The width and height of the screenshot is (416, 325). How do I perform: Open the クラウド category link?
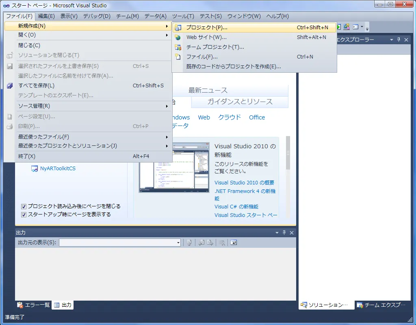230,117
